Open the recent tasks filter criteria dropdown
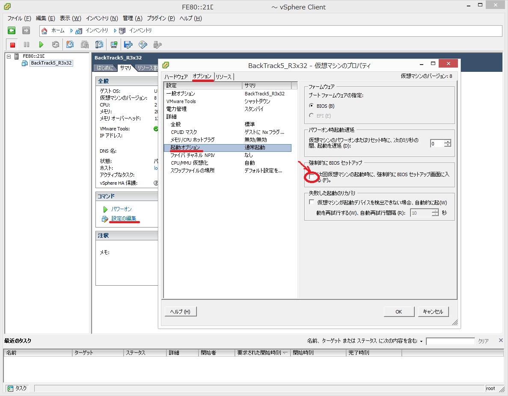 (x=421, y=341)
